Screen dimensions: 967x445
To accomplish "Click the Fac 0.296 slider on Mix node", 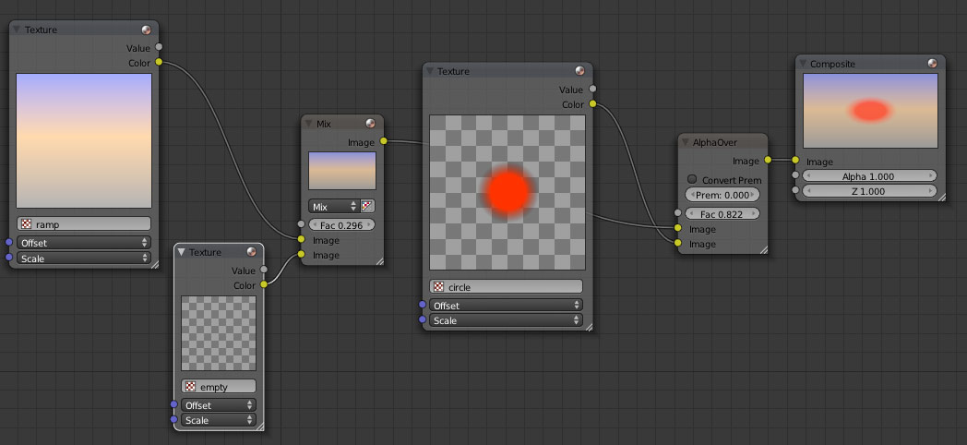I will 341,224.
